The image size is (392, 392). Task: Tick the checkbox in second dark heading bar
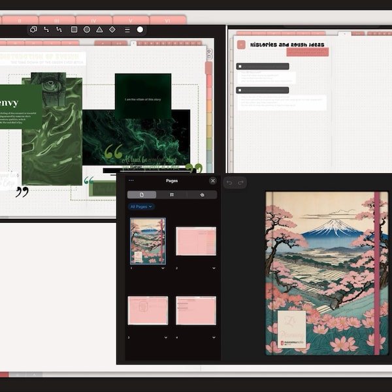tap(240, 90)
